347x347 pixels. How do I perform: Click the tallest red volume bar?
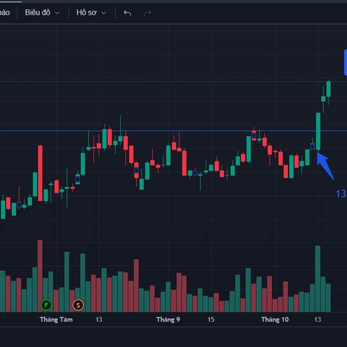click(x=40, y=276)
